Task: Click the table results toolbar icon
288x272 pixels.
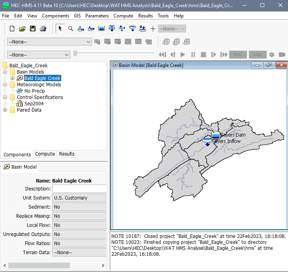Action: (138, 42)
